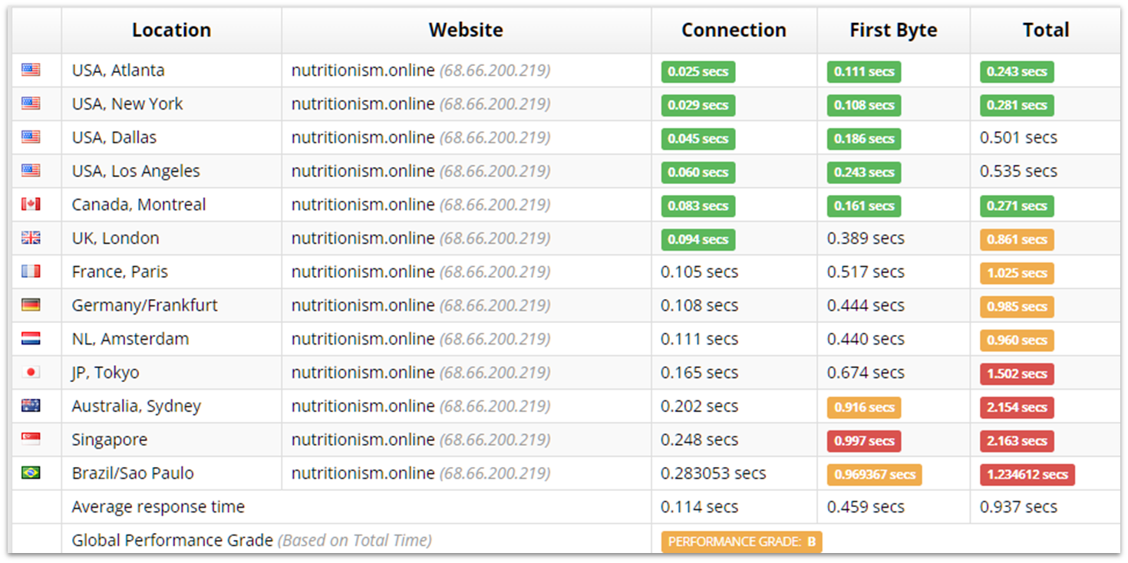The width and height of the screenshot is (1128, 563).
Task: Click the 0.094 secs connection badge for London
Action: pos(698,239)
